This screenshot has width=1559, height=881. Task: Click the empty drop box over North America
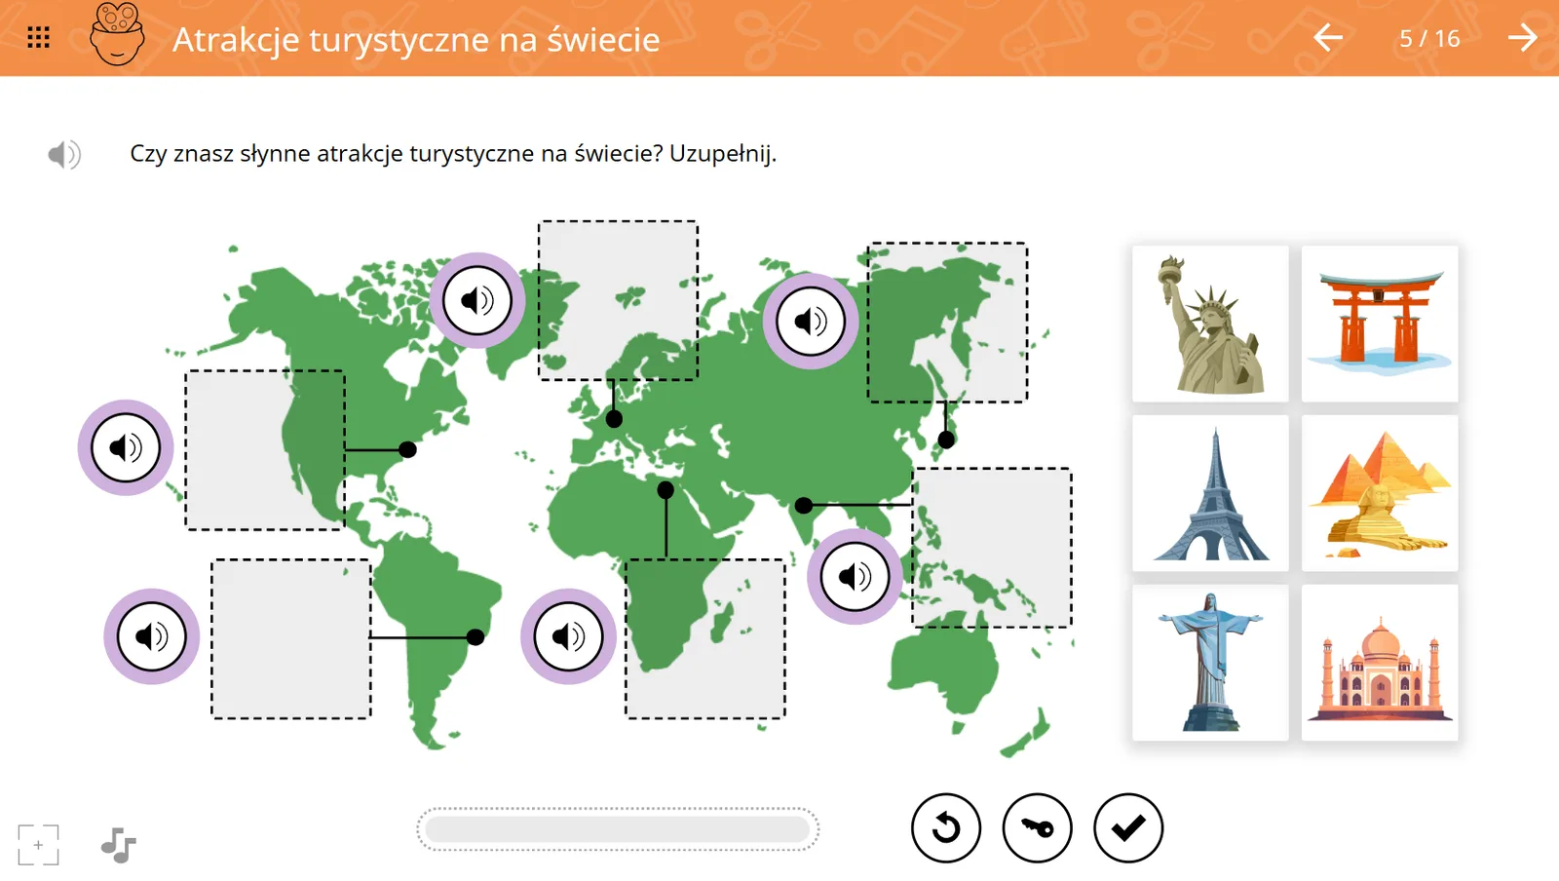(265, 450)
